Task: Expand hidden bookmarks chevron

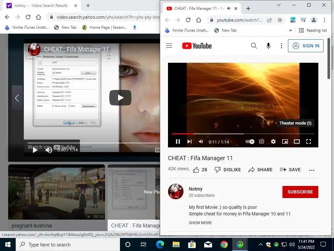Action: [x=290, y=30]
